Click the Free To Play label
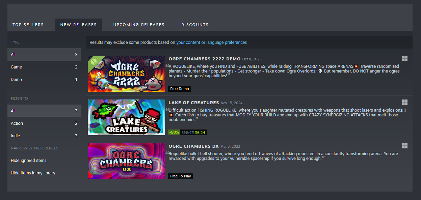421x200 pixels. (181, 176)
